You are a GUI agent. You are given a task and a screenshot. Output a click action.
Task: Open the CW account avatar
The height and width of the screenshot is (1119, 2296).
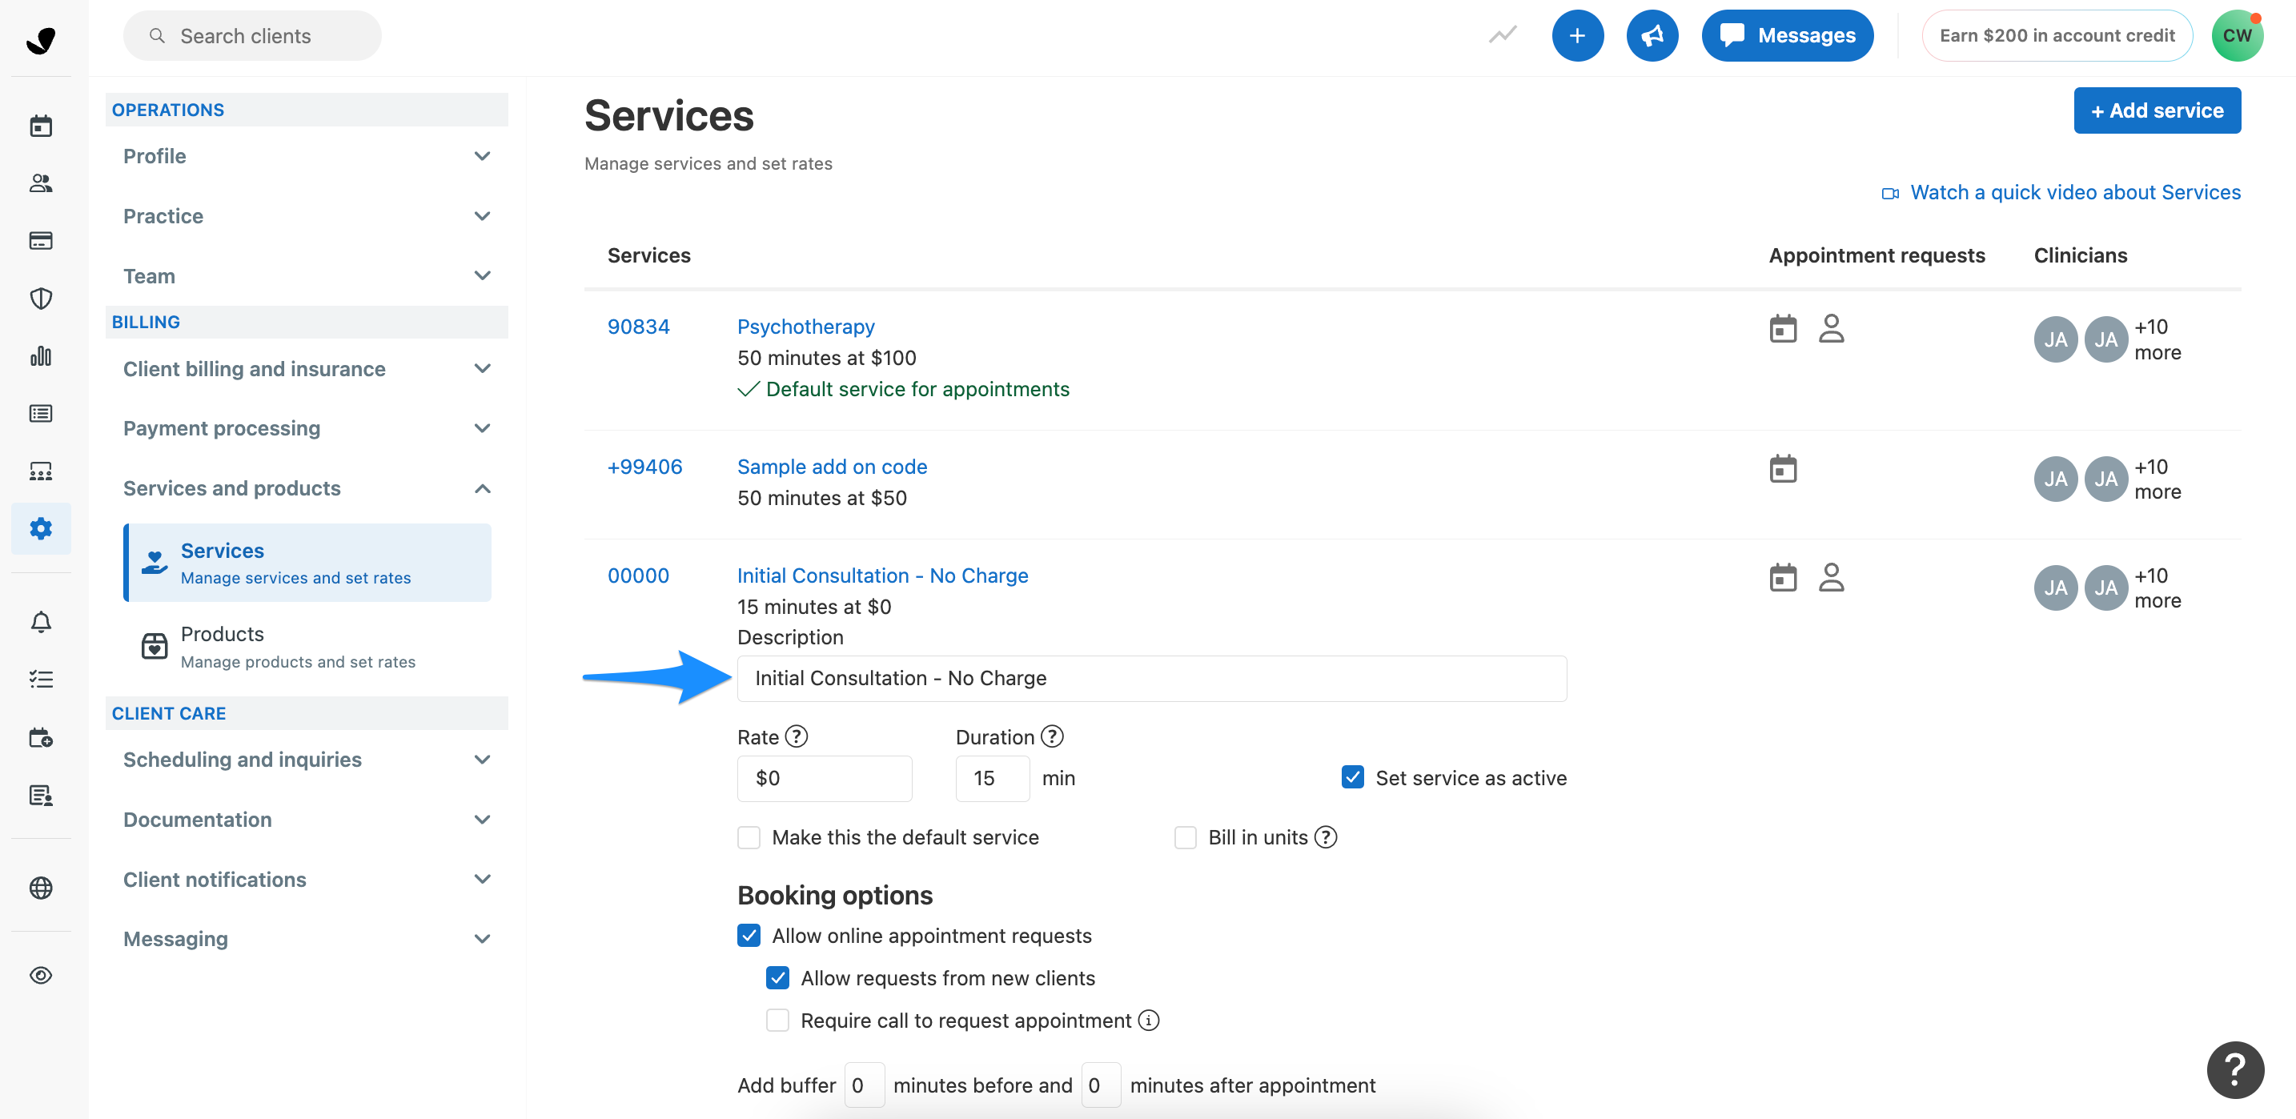[2236, 36]
